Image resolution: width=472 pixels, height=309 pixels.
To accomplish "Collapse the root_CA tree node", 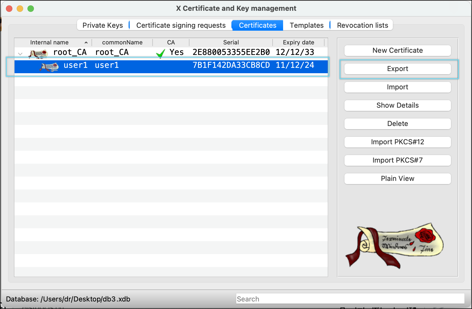I will (x=20, y=54).
